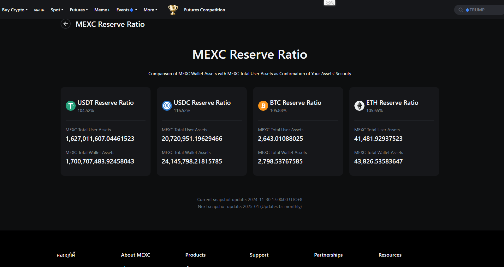Click the Products footer heading
This screenshot has width=504, height=267.
coord(195,255)
